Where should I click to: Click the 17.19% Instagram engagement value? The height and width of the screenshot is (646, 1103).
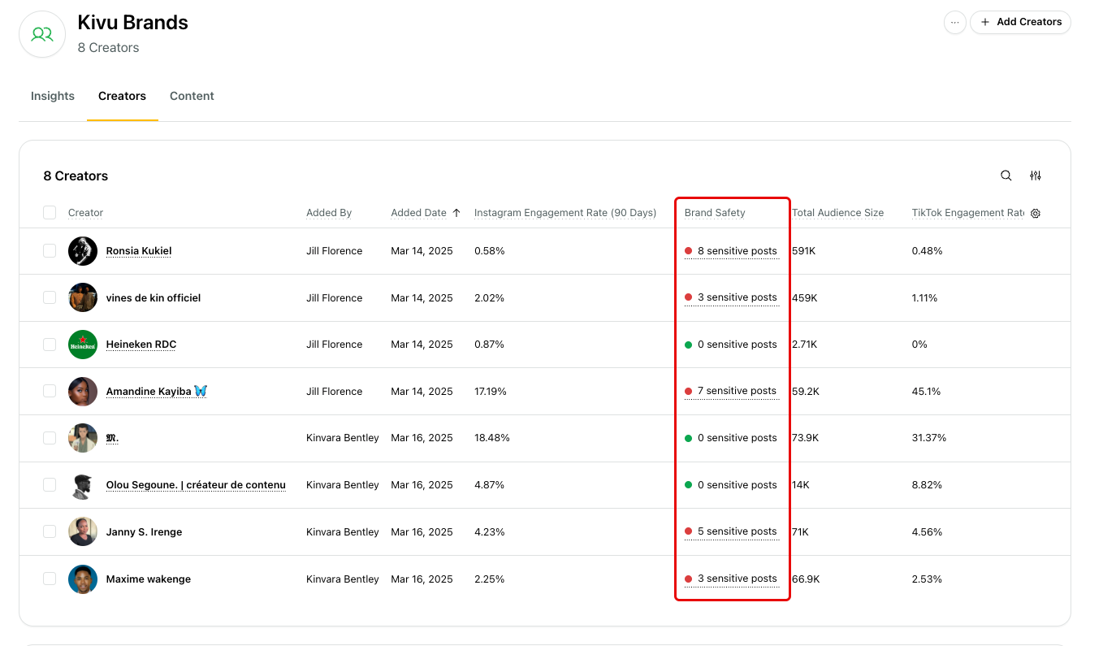(x=491, y=392)
